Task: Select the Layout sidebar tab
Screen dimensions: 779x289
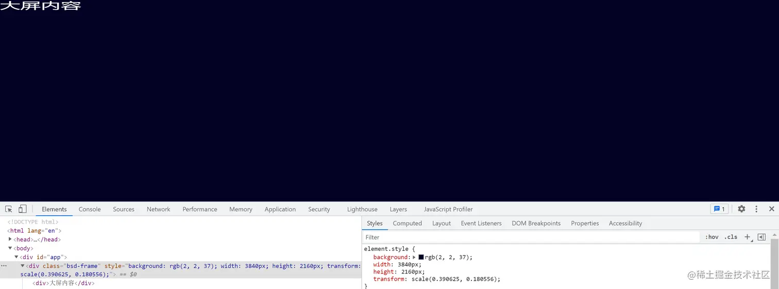Action: (442, 223)
